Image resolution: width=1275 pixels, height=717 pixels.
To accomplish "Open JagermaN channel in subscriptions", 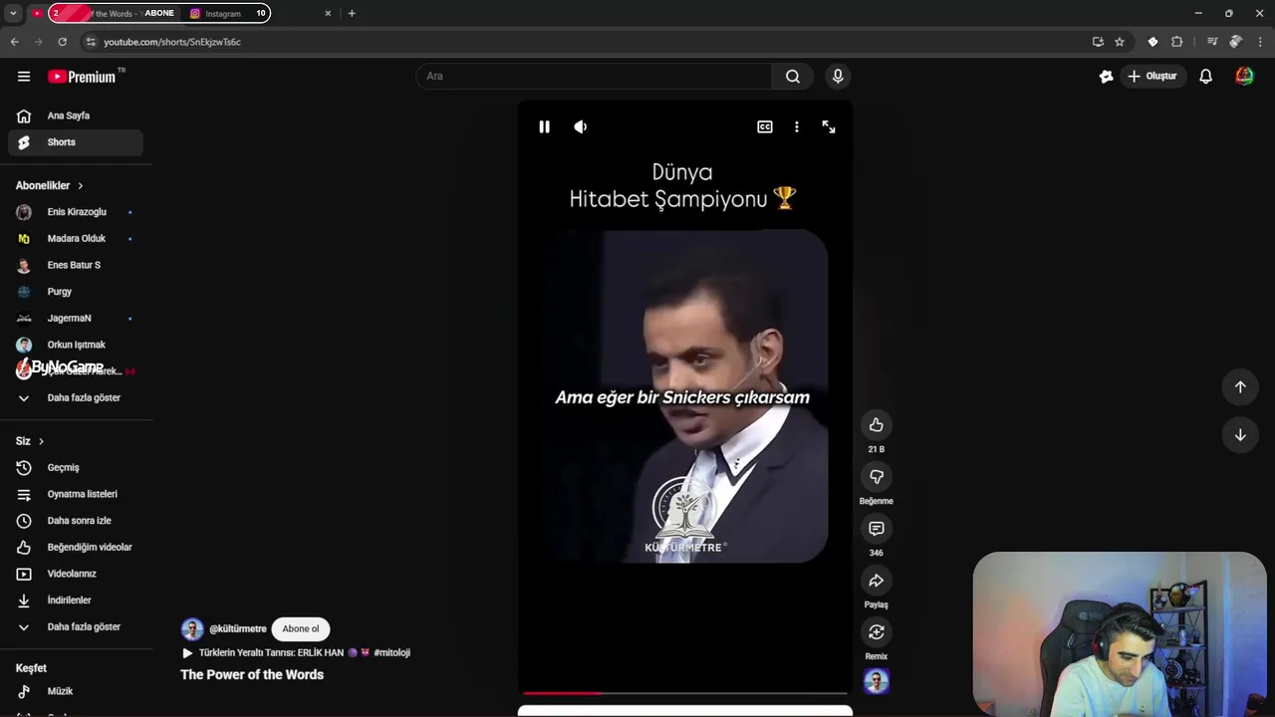I will point(76,319).
